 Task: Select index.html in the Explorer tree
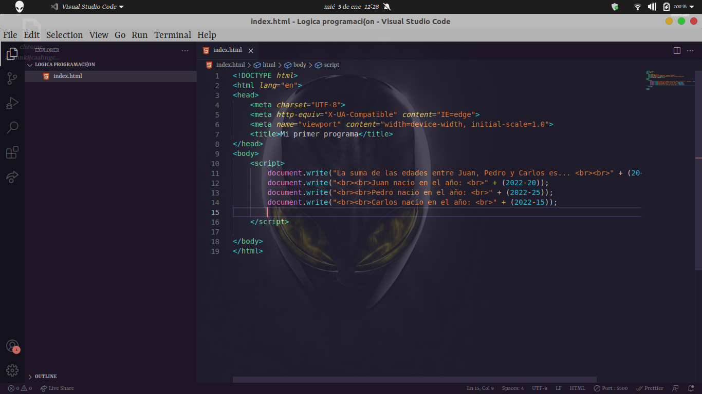point(110,76)
